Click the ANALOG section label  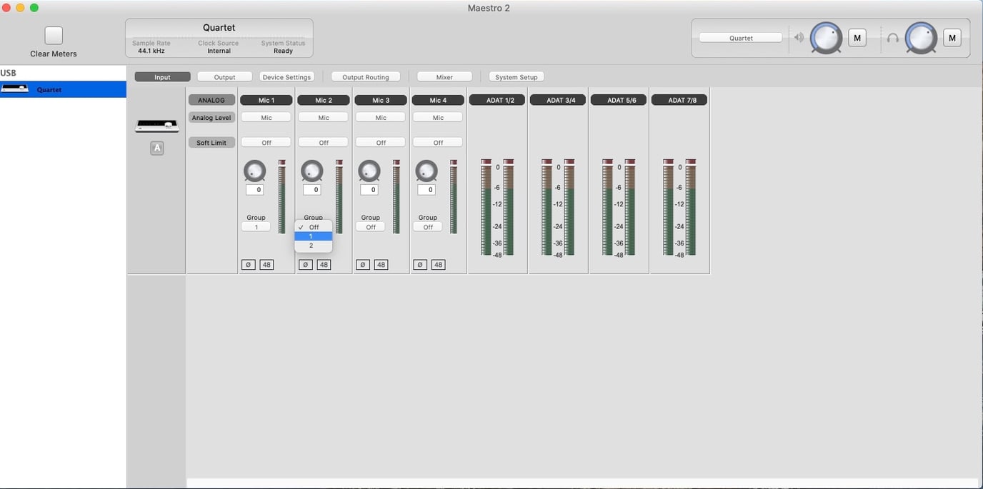pyautogui.click(x=211, y=100)
